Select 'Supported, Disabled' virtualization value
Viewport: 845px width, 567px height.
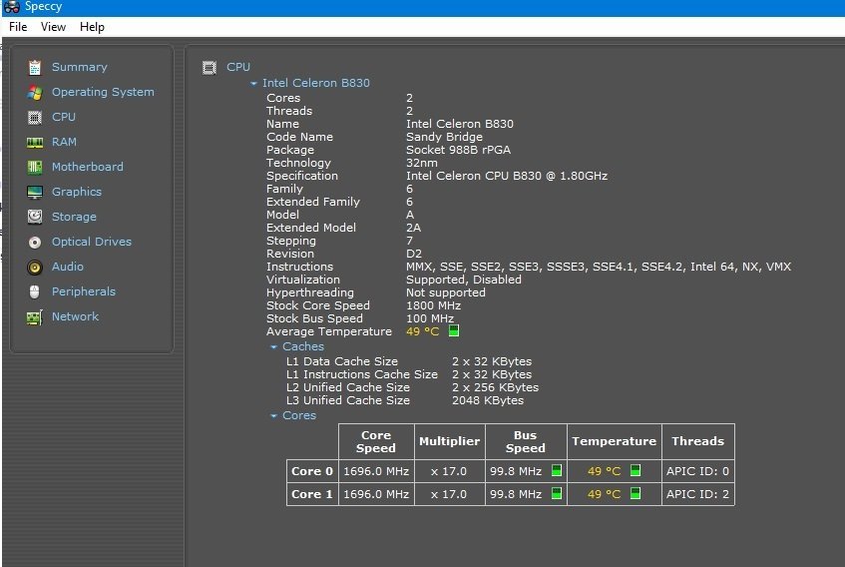tap(464, 280)
